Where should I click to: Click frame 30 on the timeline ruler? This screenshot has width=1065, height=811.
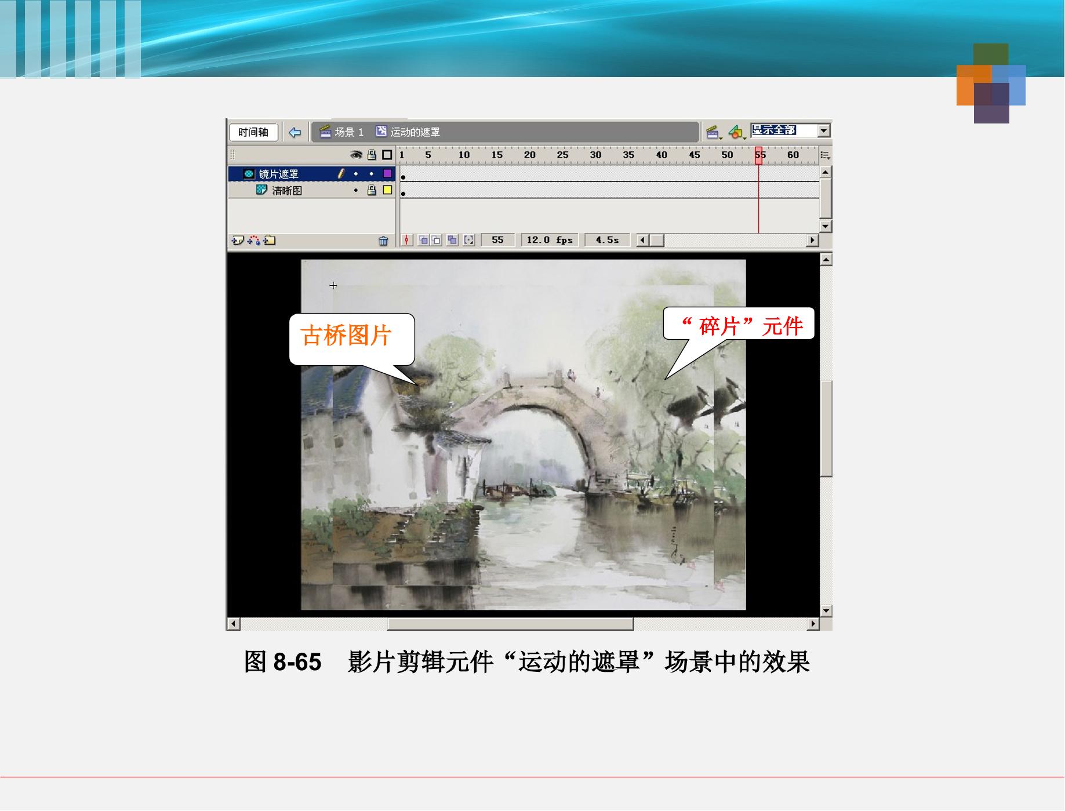click(595, 155)
